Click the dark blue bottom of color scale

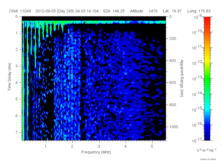(207, 137)
